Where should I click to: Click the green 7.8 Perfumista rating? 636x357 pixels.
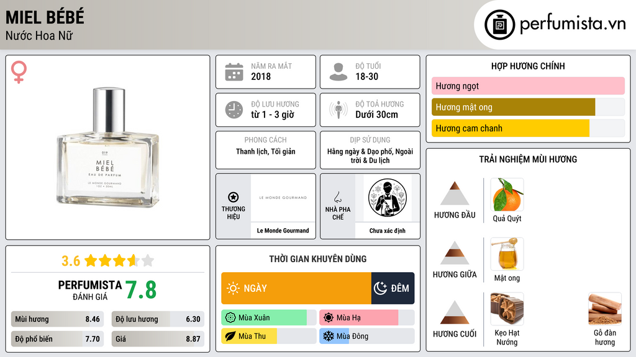[x=141, y=290]
